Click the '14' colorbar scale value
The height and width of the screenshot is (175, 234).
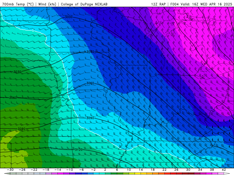coord(141,170)
